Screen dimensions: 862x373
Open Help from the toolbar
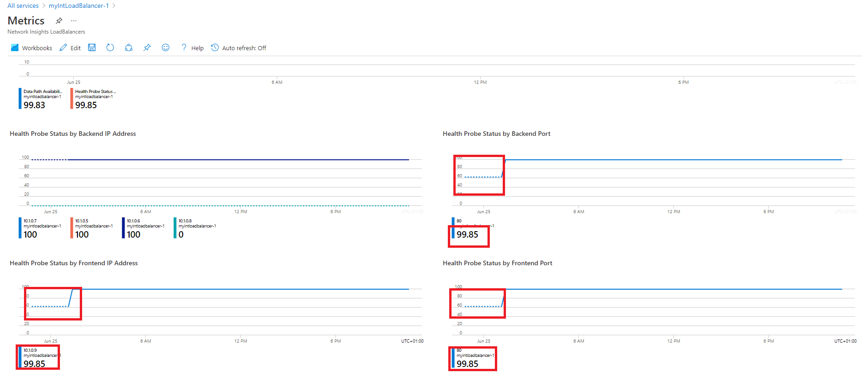(x=192, y=48)
